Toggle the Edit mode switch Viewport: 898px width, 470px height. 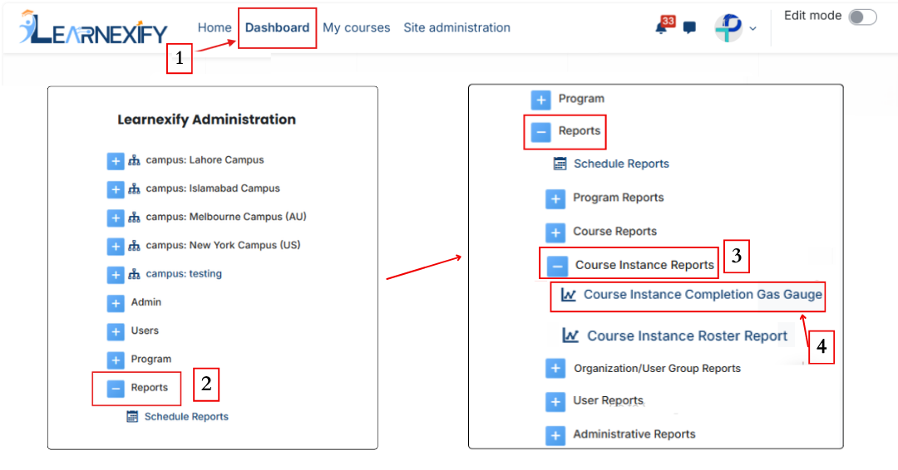862,17
